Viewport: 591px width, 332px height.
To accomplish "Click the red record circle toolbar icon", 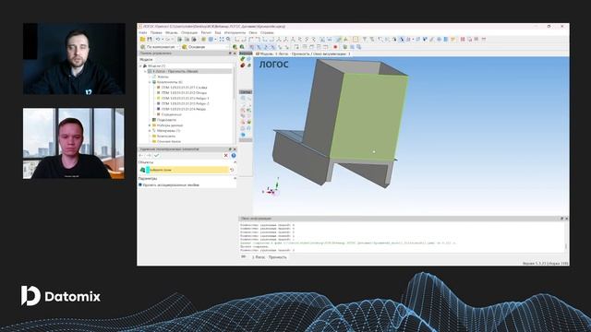I will click(335, 47).
